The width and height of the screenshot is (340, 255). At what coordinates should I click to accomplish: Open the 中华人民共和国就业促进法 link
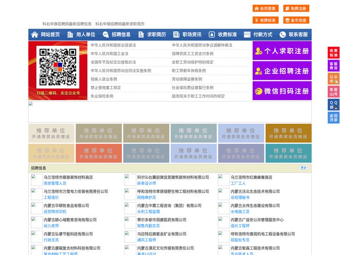pos(113,45)
